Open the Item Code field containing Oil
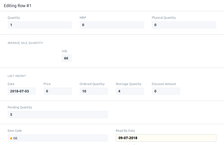 [58, 138]
